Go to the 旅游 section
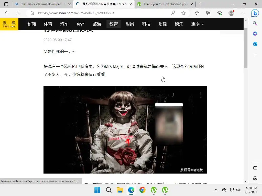Image resolution: width=262 pixels, height=196 pixels. click(x=97, y=24)
